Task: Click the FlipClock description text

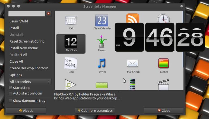Action: tap(87, 96)
